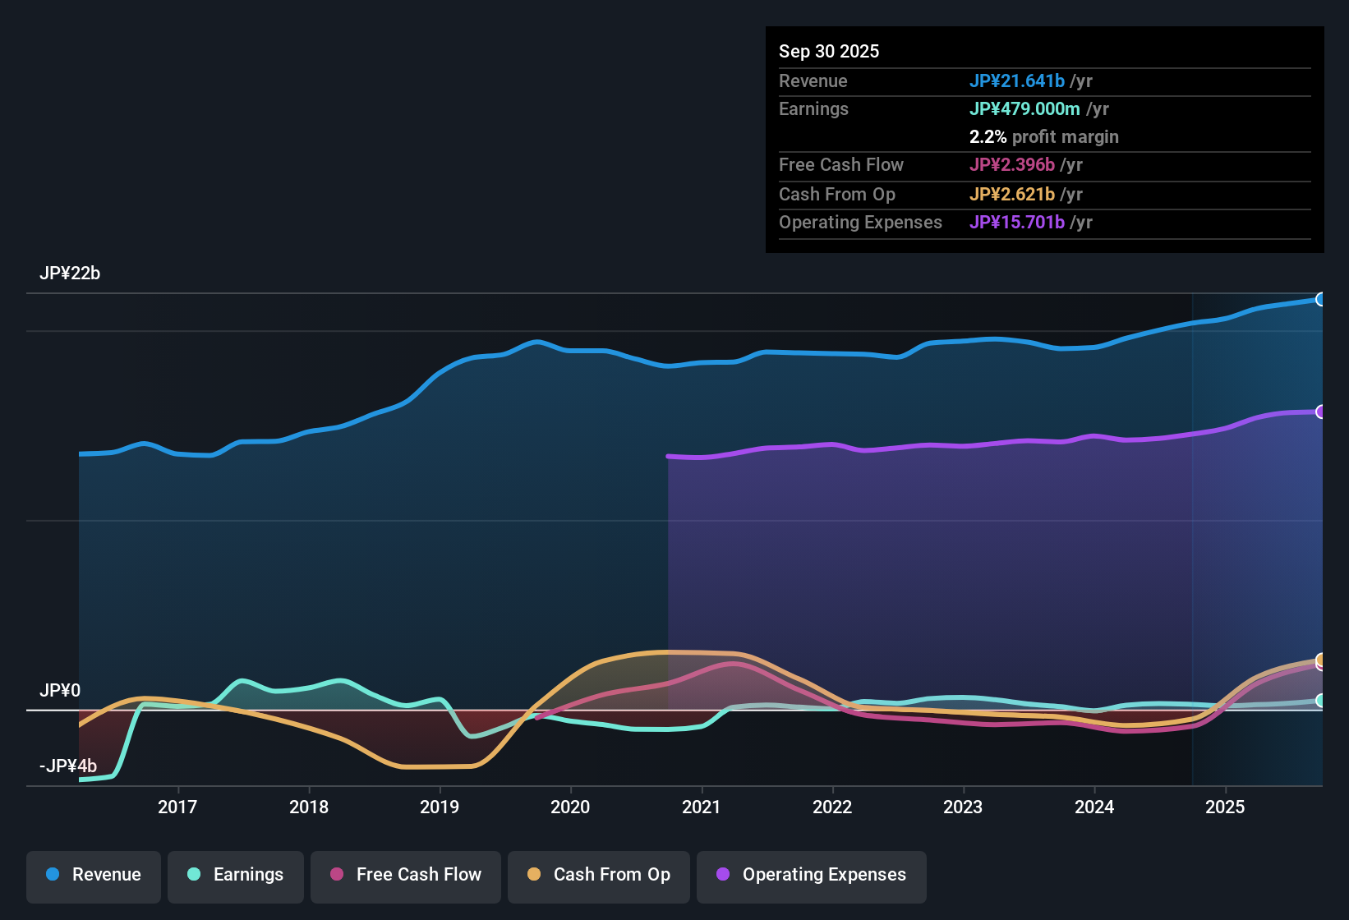Image resolution: width=1349 pixels, height=920 pixels.
Task: Click the teal Earnings legend dot
Action: click(x=192, y=875)
